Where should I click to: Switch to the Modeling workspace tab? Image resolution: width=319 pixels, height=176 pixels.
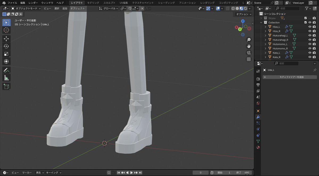pos(93,3)
